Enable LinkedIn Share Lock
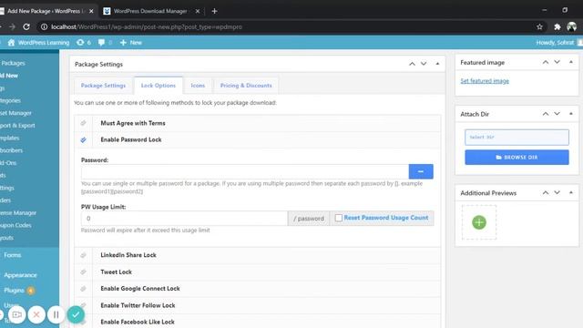The height and width of the screenshot is (328, 583). point(83,255)
